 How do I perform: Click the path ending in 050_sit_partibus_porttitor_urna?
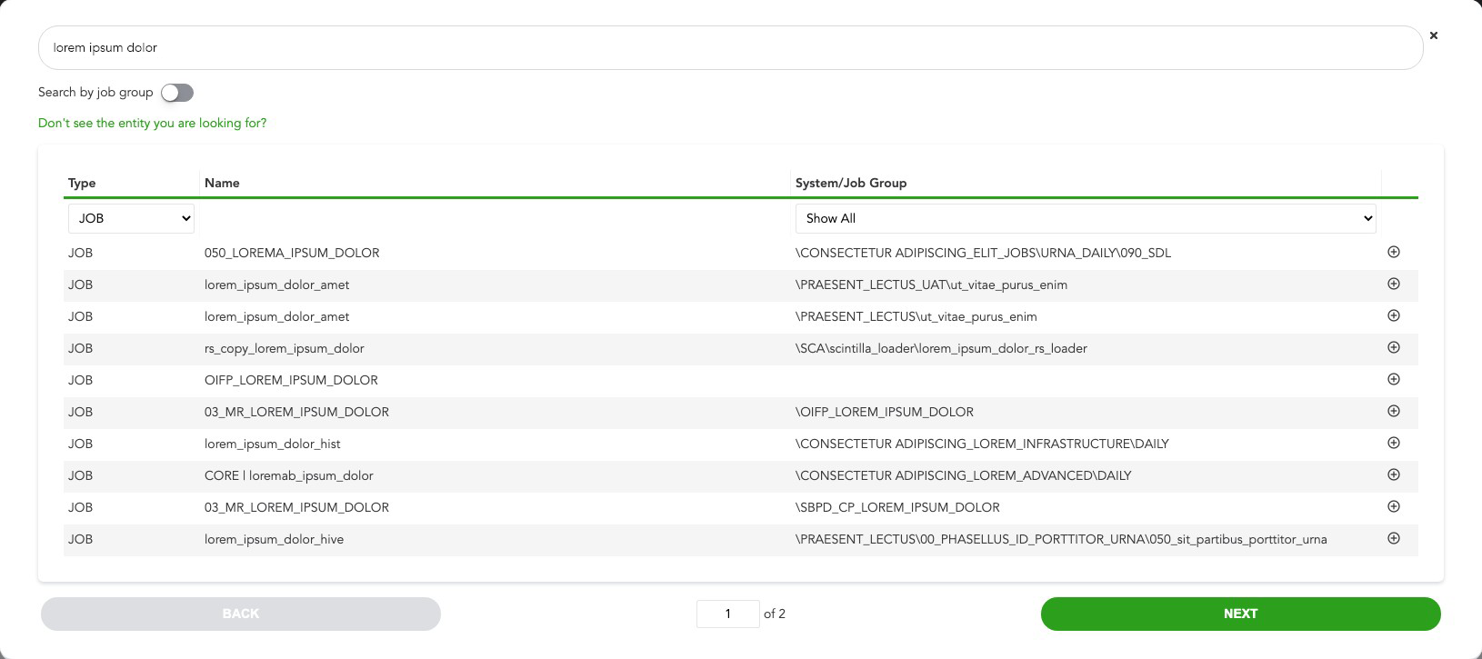pyautogui.click(x=1061, y=539)
